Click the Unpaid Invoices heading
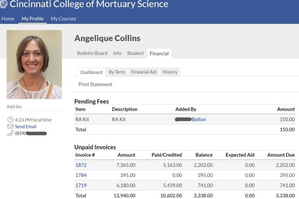The image size is (299, 199). tap(95, 147)
